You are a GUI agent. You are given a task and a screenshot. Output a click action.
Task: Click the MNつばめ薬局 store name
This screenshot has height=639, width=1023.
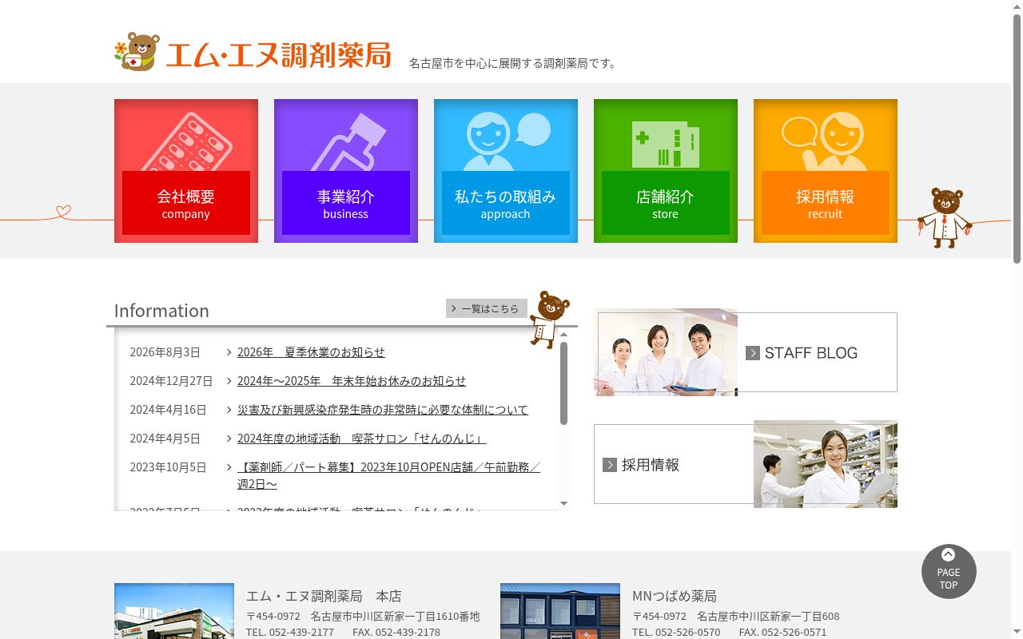click(x=675, y=596)
